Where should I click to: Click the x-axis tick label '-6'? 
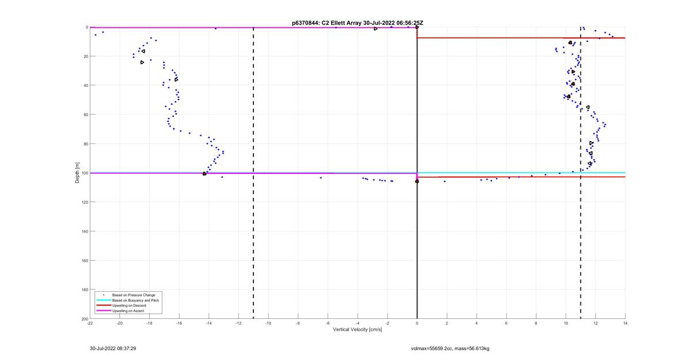click(x=328, y=323)
